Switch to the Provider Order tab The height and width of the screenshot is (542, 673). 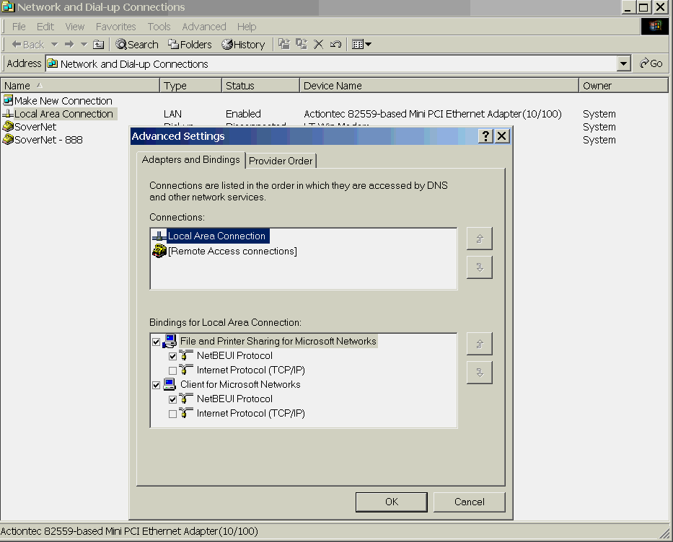(281, 161)
